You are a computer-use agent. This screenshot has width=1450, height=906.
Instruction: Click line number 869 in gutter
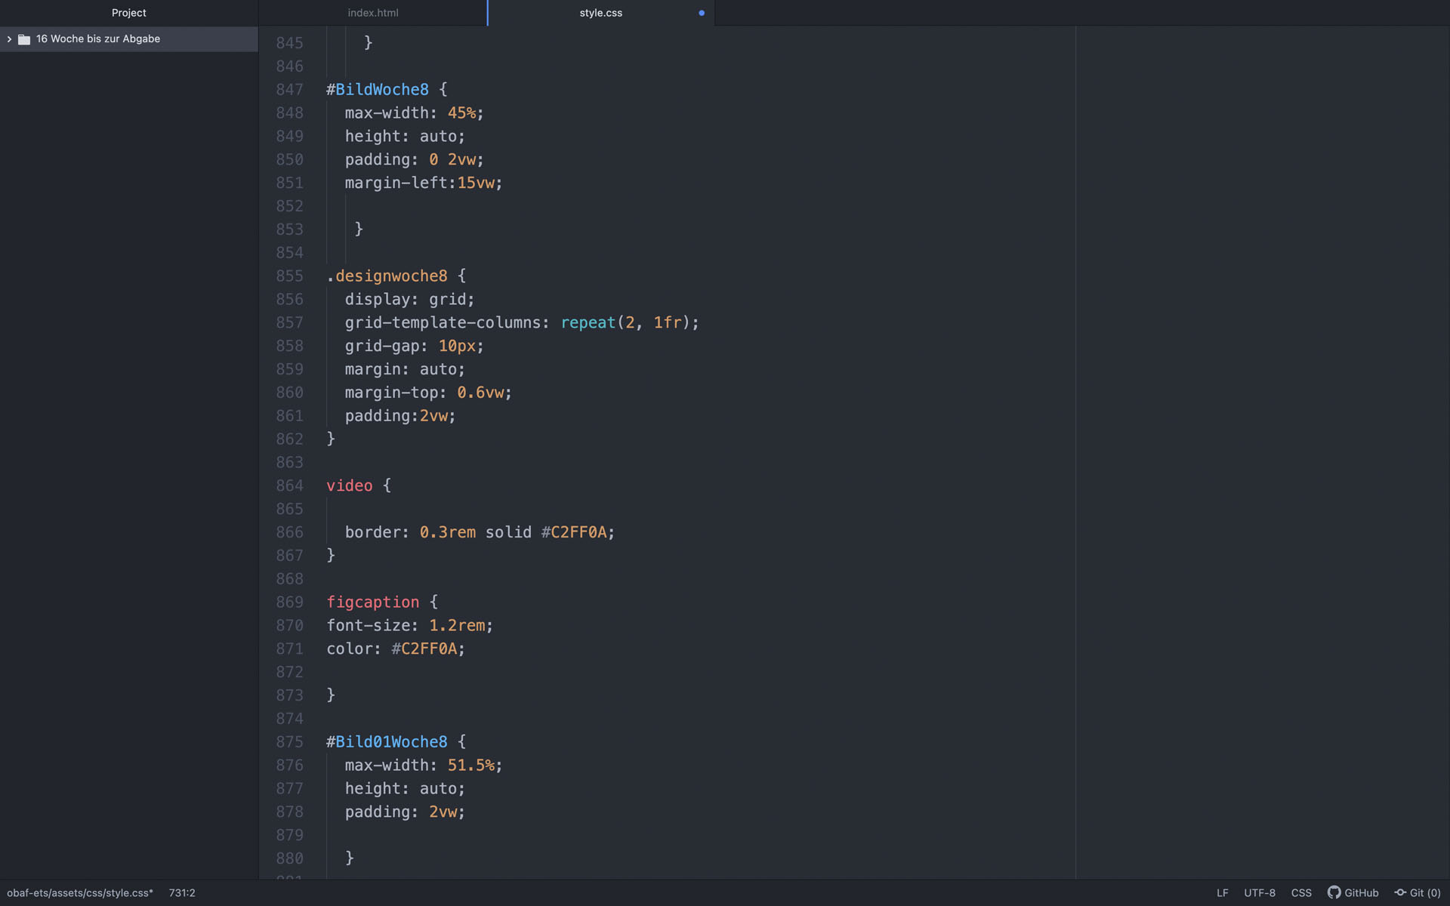click(x=289, y=602)
